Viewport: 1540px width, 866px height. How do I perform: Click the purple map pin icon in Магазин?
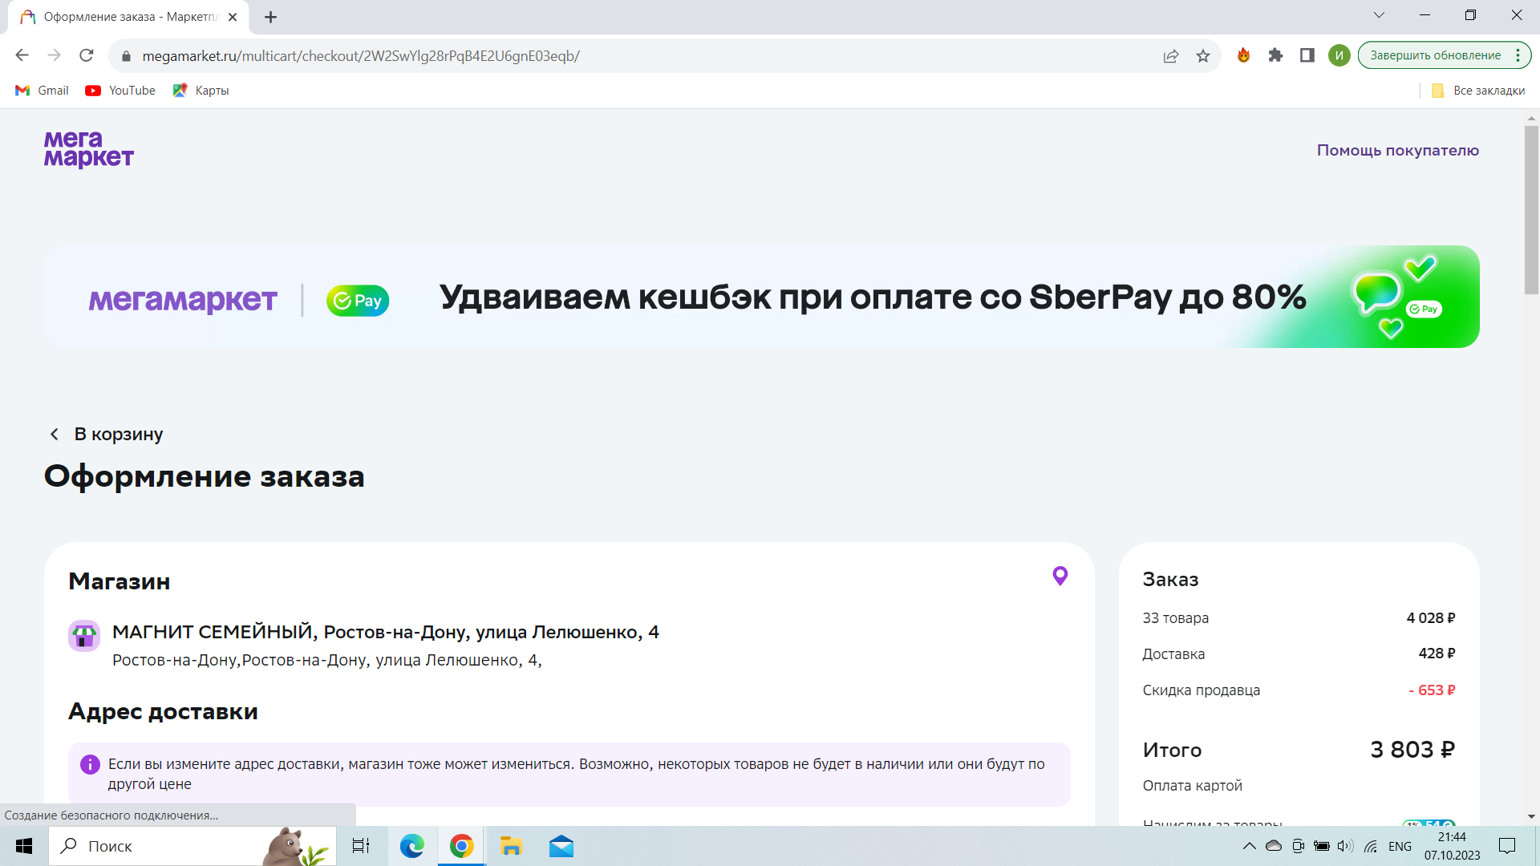click(1060, 576)
